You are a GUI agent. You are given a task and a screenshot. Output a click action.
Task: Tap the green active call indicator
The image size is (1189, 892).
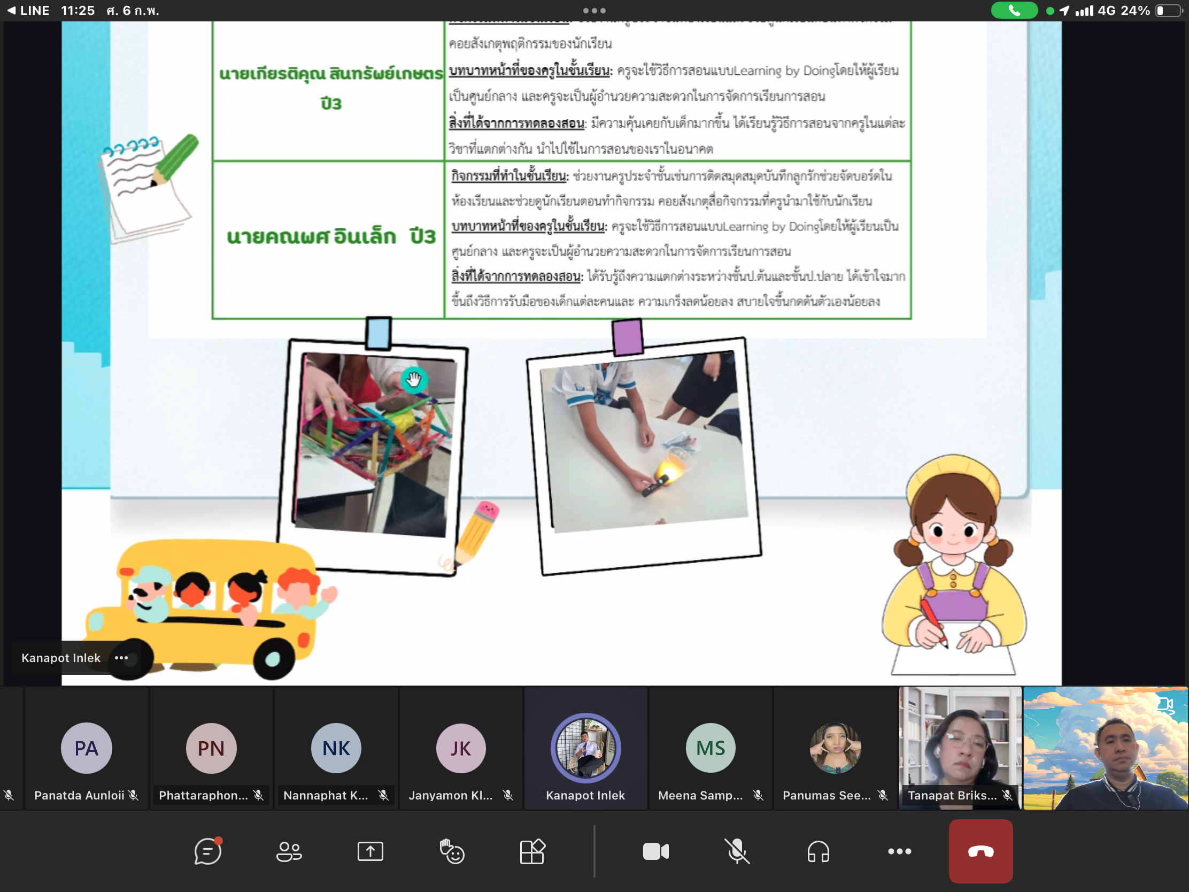[1014, 11]
